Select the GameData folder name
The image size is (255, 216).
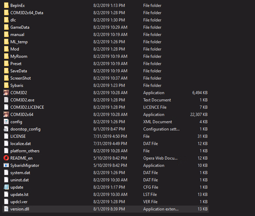click(x=20, y=27)
